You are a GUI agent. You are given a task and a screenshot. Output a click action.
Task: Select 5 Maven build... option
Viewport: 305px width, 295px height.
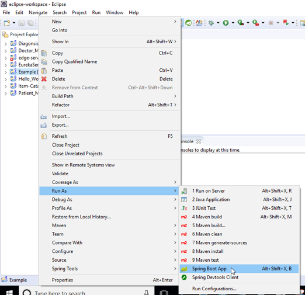pos(239,225)
